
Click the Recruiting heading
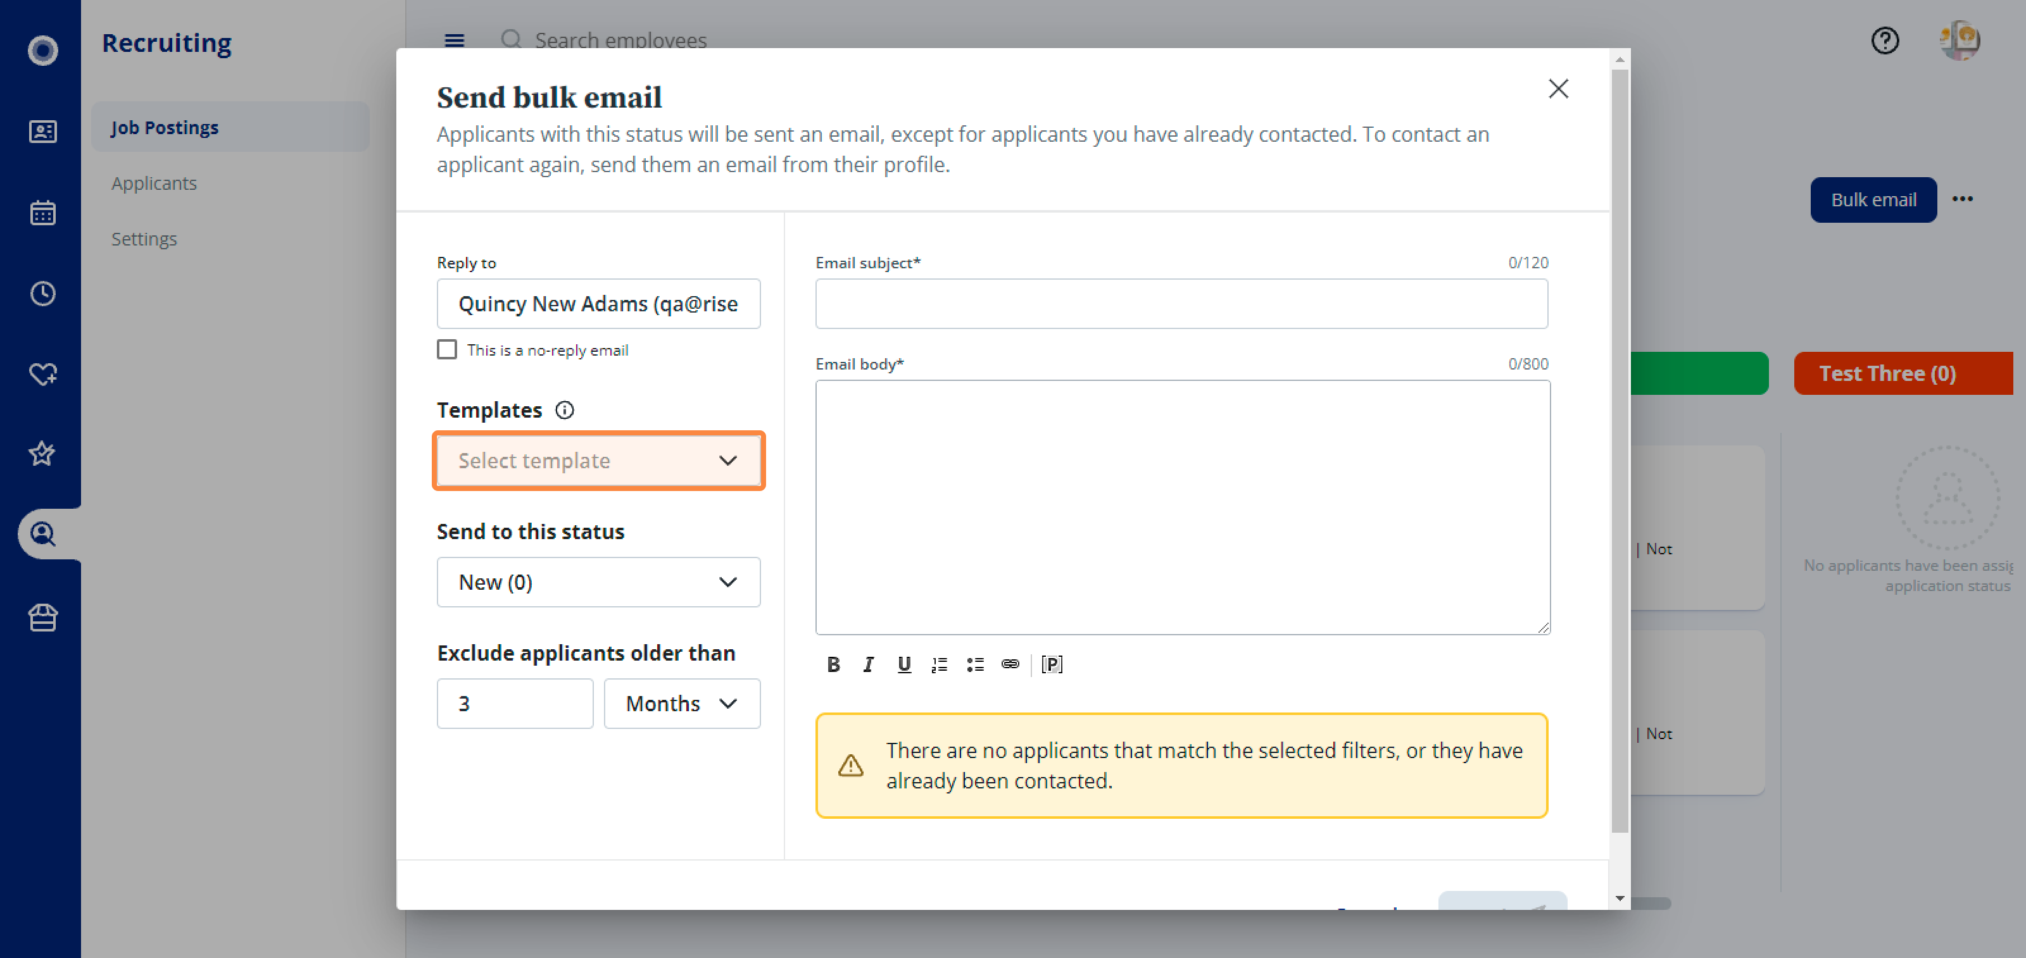167,42
